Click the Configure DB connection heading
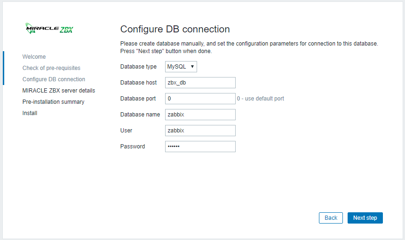The height and width of the screenshot is (240, 405). coord(175,29)
